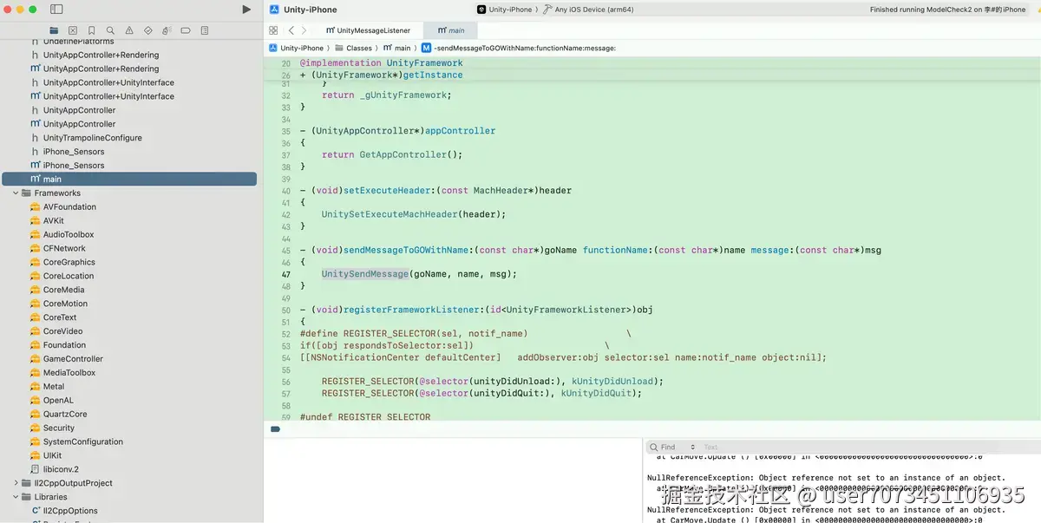Toggle the breakpoint indicator below the editor
Screen dimensions: 1041x523
tap(275, 428)
